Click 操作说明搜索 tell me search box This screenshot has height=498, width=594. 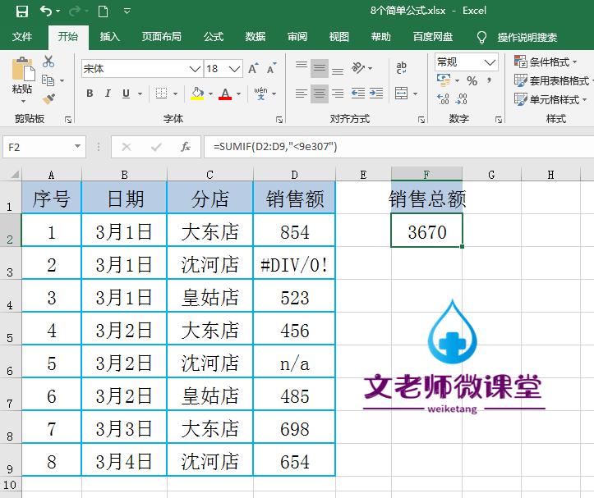(527, 37)
